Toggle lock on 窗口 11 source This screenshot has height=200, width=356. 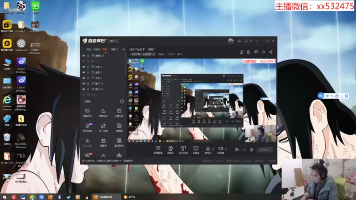pos(88,84)
